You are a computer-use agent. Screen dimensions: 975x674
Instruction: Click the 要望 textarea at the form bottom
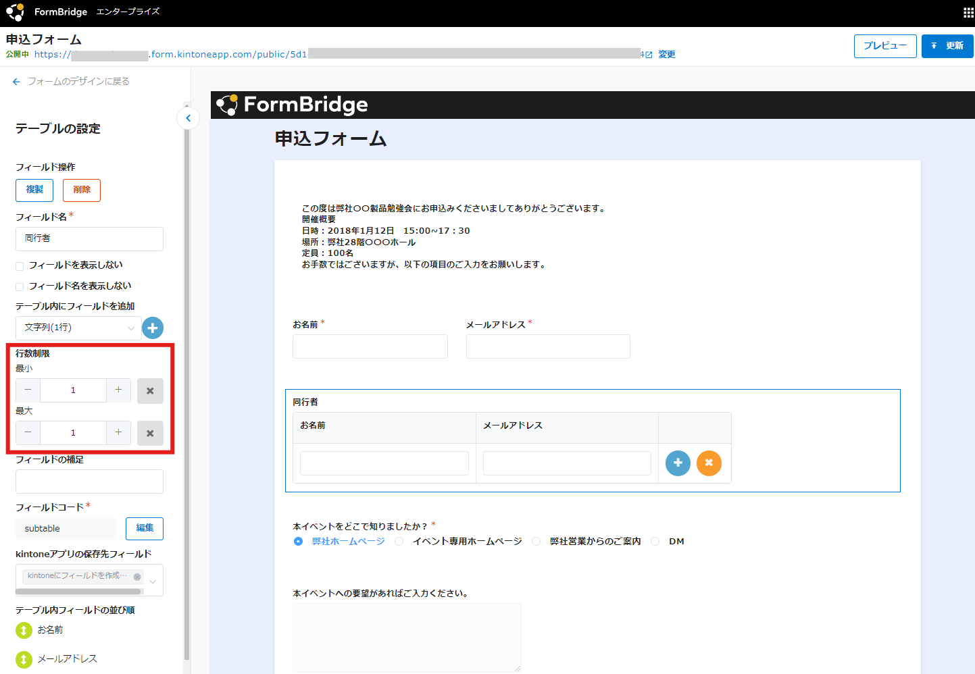[407, 638]
